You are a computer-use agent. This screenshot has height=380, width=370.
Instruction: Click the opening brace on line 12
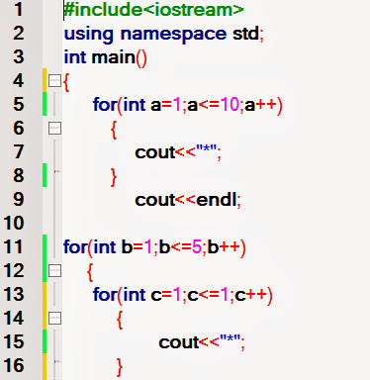(x=90, y=272)
